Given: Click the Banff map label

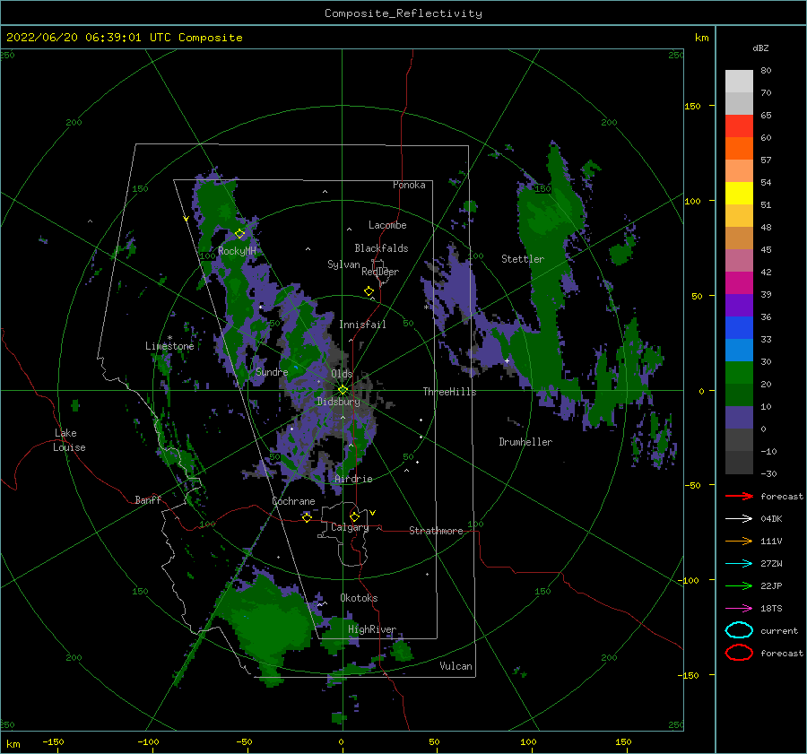Looking at the screenshot, I should point(148,499).
